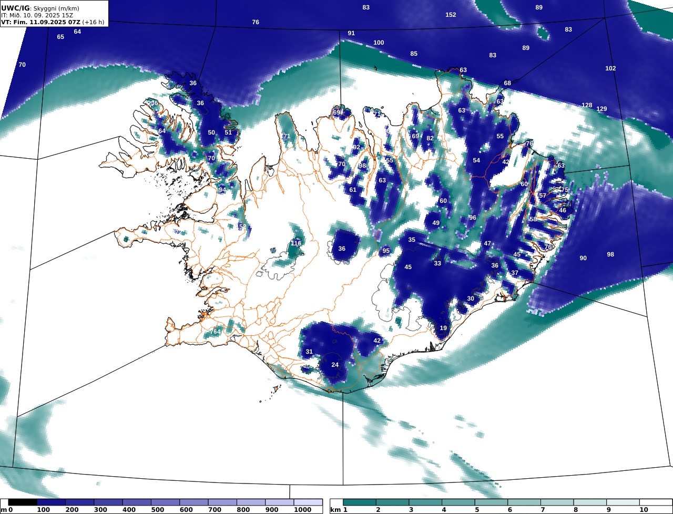Screen dimensions: 673x514
Task: Click the visibility value 47
Action: click(487, 243)
